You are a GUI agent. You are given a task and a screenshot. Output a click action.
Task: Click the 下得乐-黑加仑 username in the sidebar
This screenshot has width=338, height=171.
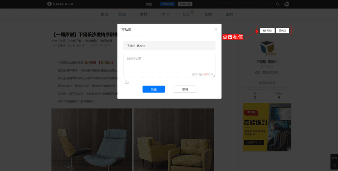pos(267,61)
